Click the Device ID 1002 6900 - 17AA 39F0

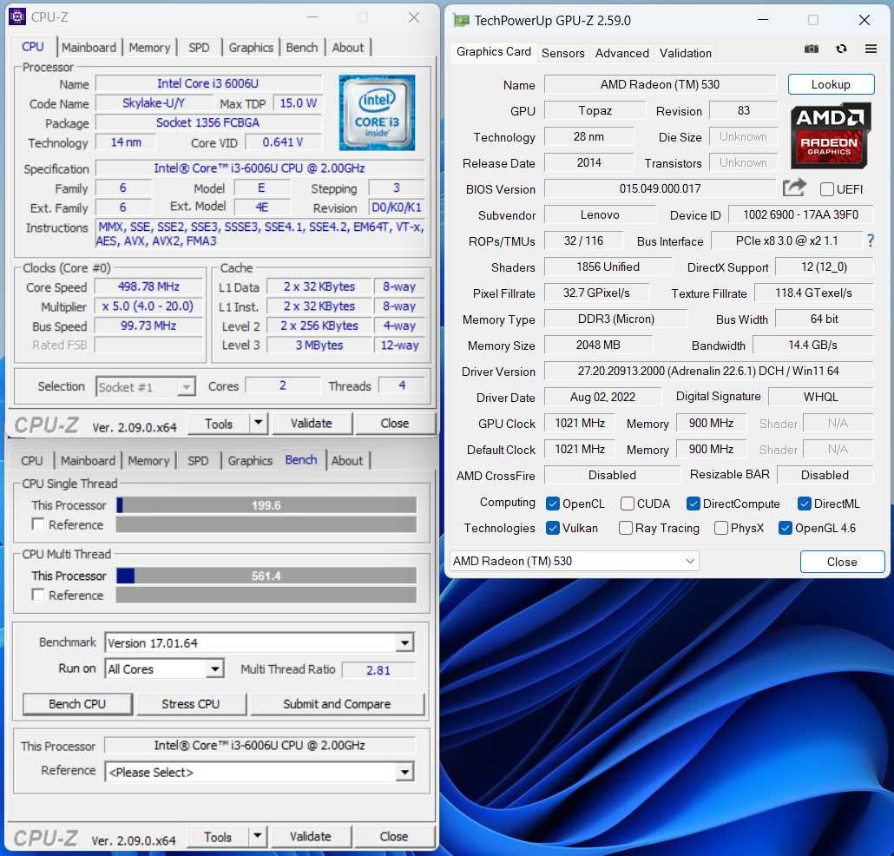tap(800, 214)
